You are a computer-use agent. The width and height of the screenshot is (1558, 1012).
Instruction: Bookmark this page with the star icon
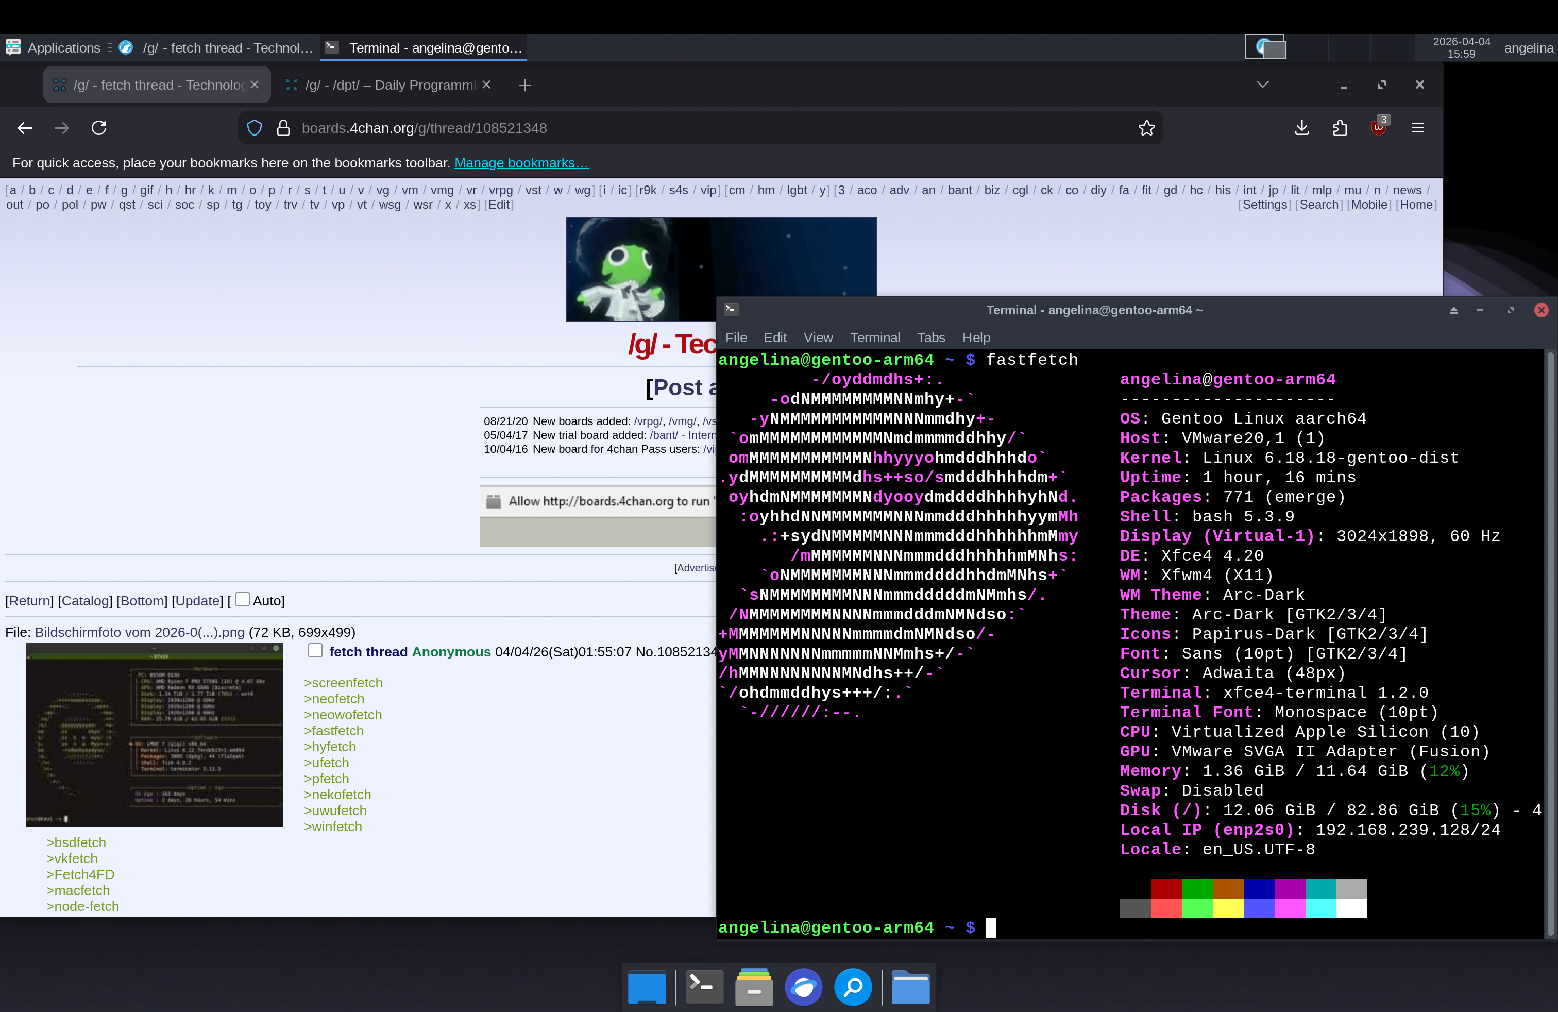[1146, 128]
